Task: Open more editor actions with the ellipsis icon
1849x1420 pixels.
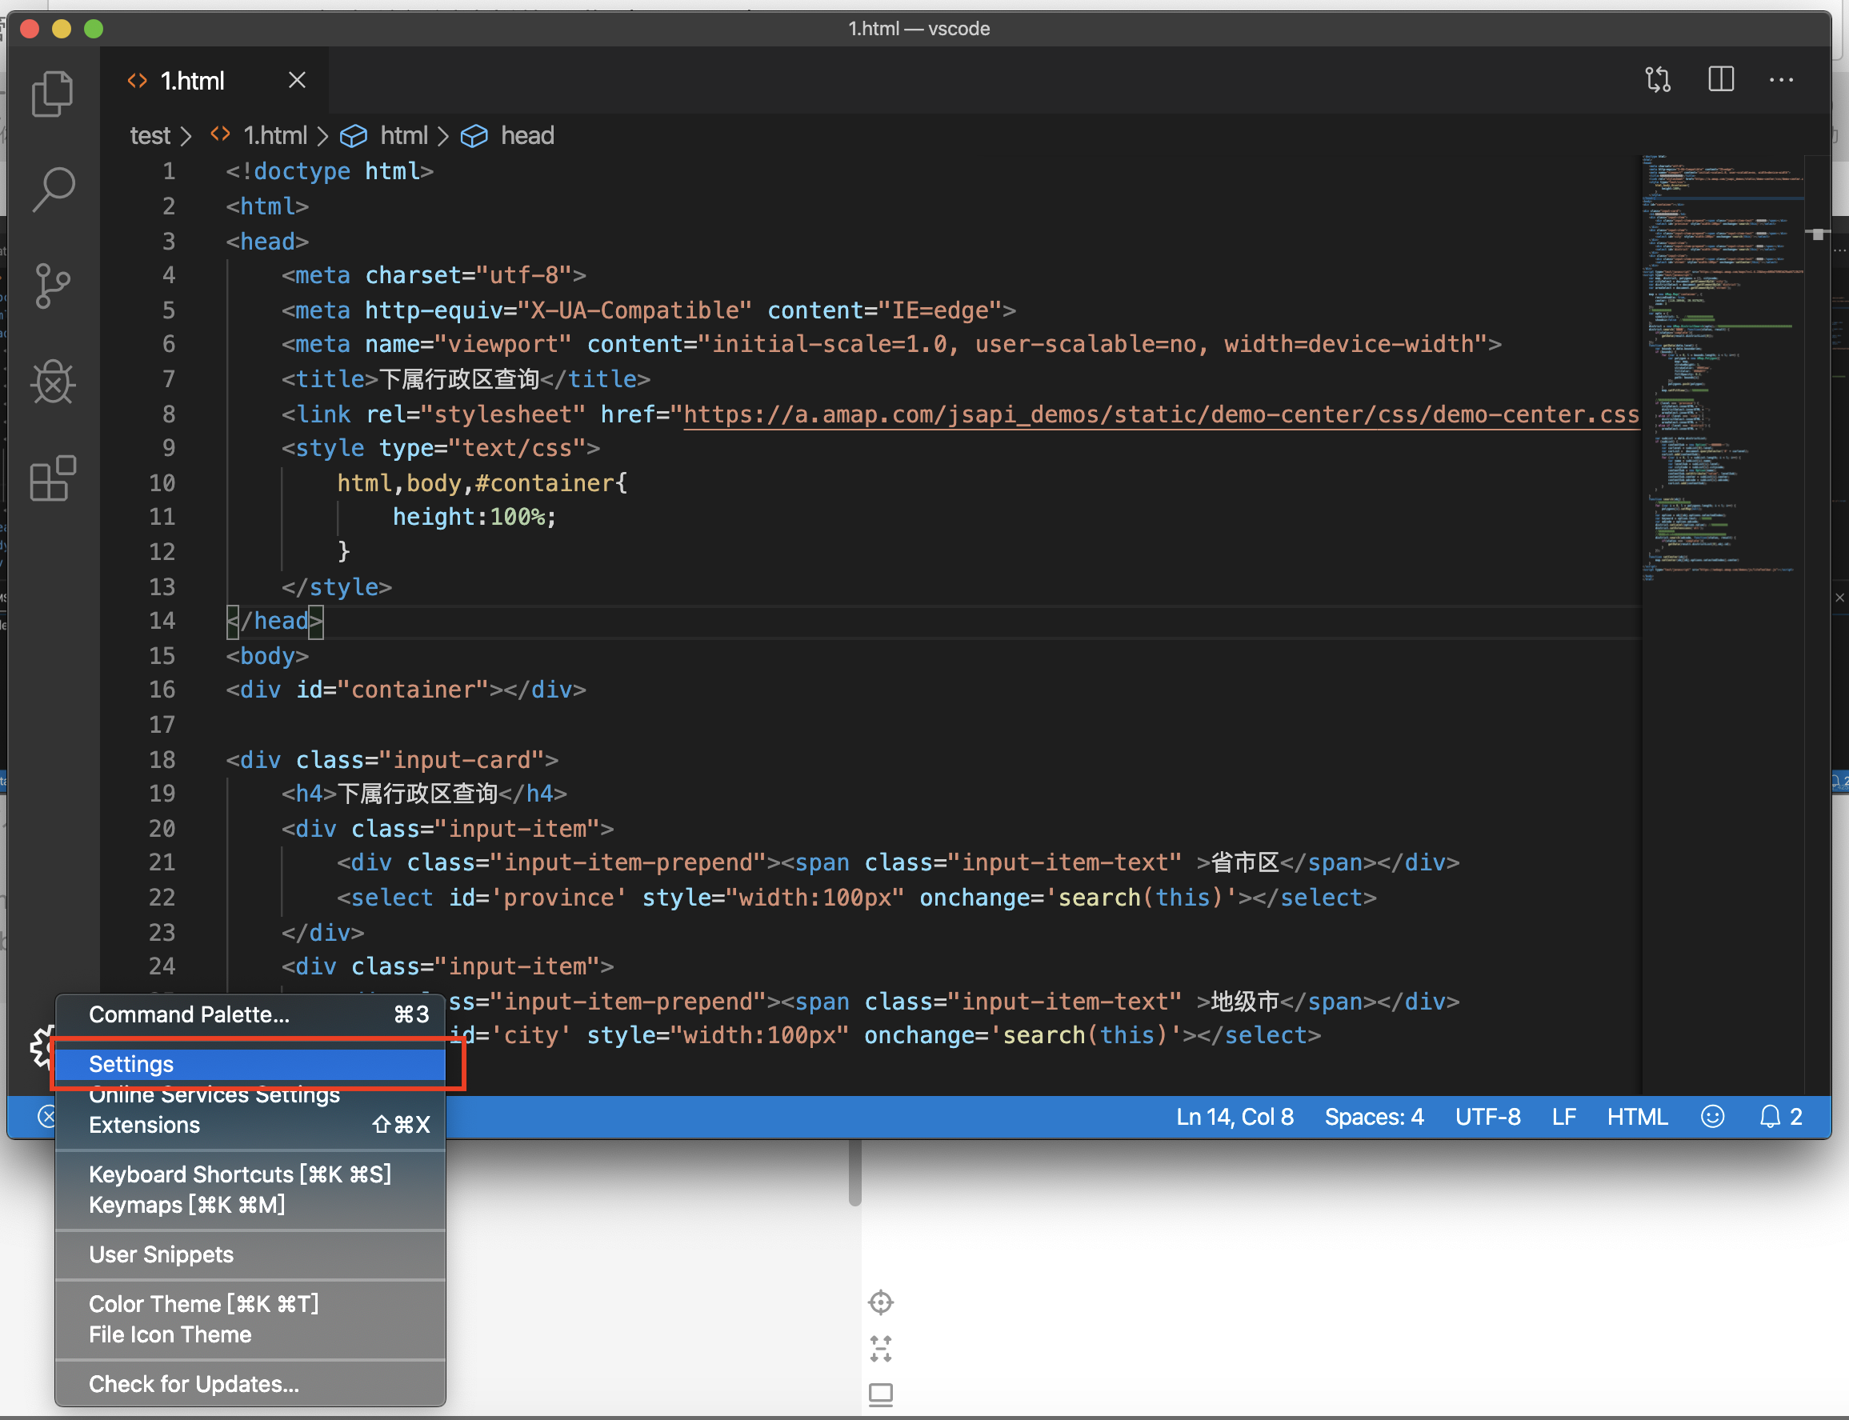Action: (1781, 78)
